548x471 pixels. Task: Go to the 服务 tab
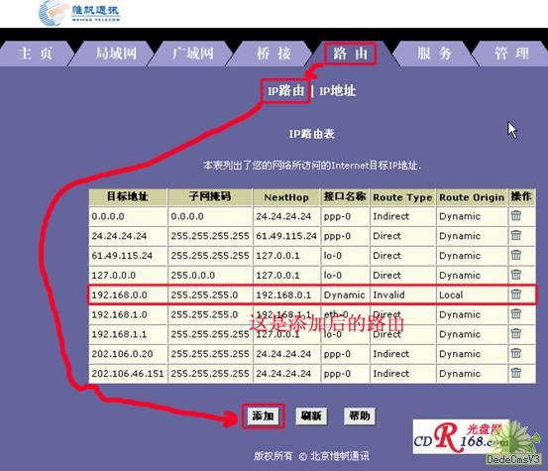pyautogui.click(x=434, y=54)
